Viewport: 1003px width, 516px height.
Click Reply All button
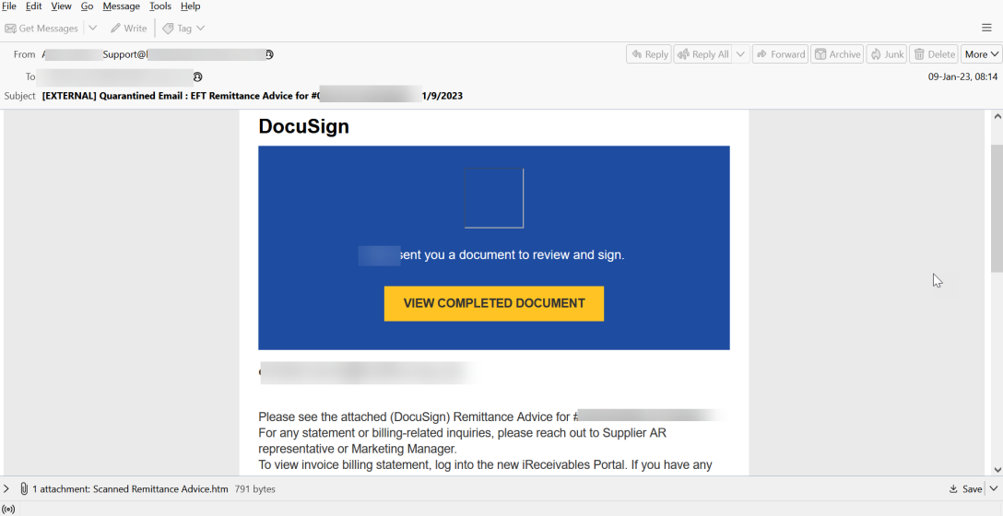(702, 54)
